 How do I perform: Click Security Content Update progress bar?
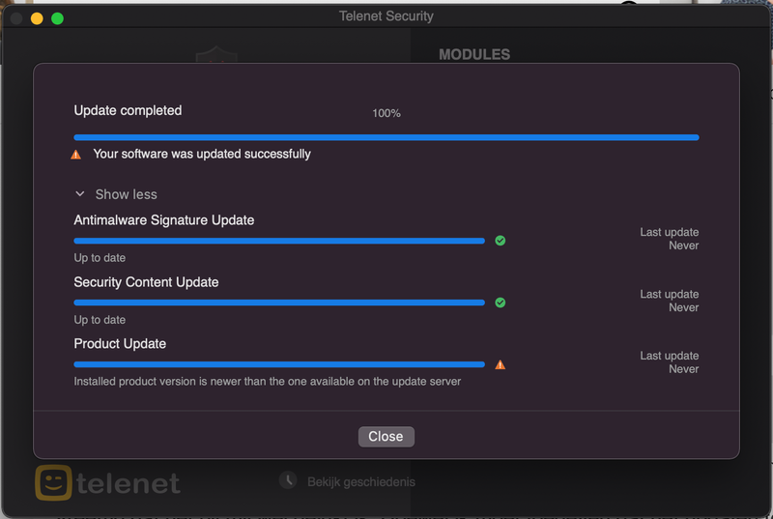(279, 303)
